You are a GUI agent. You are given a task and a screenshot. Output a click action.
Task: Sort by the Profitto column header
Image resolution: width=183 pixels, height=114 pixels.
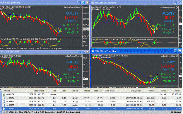click(x=174, y=91)
